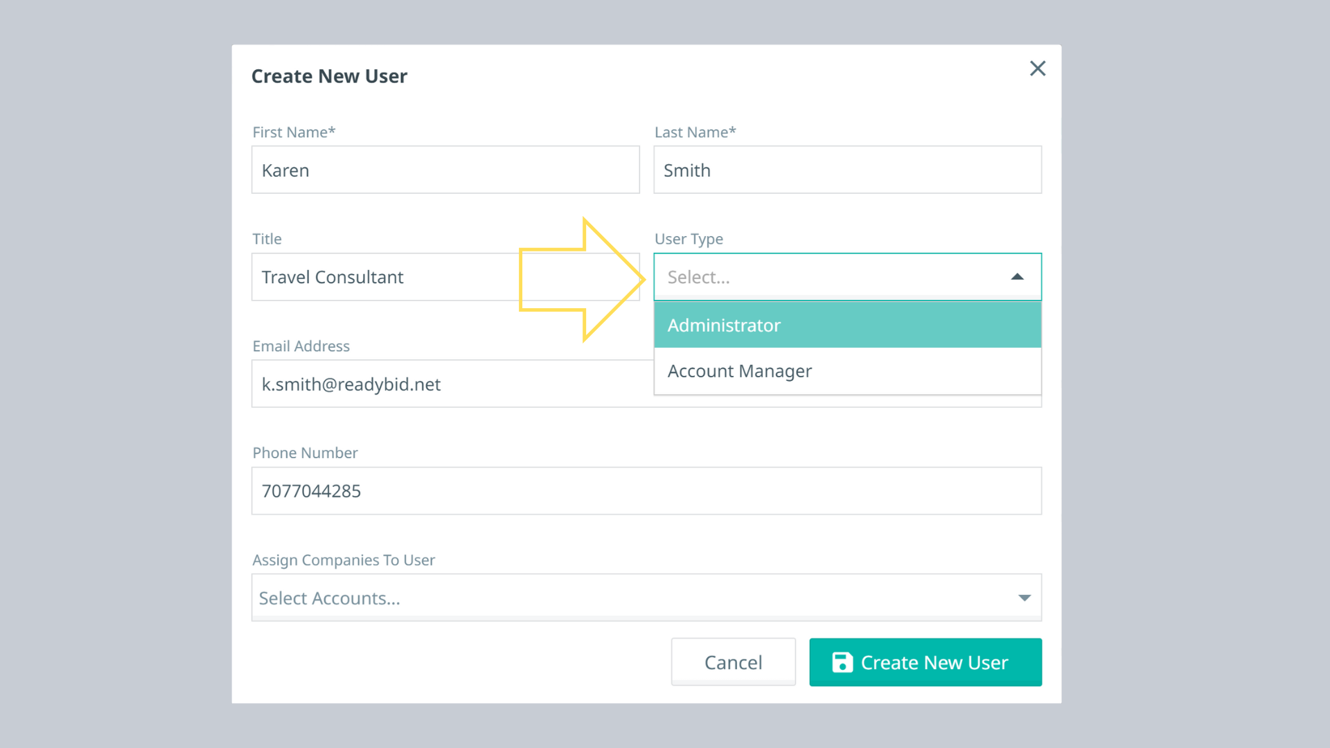The height and width of the screenshot is (748, 1330).
Task: Click the Create New User dialog heading
Action: [329, 76]
